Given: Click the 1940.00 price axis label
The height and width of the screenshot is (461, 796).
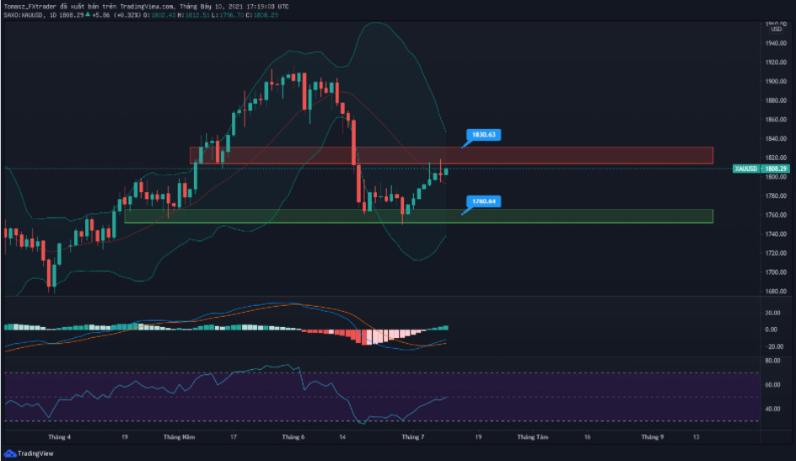Looking at the screenshot, I should click(776, 43).
